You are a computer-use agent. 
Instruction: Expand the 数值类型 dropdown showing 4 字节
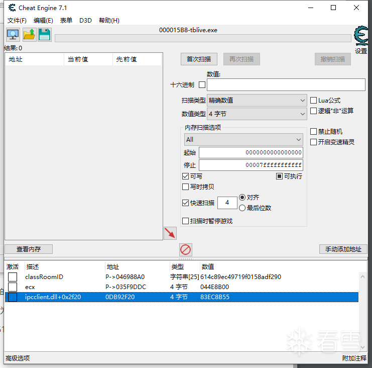click(257, 114)
